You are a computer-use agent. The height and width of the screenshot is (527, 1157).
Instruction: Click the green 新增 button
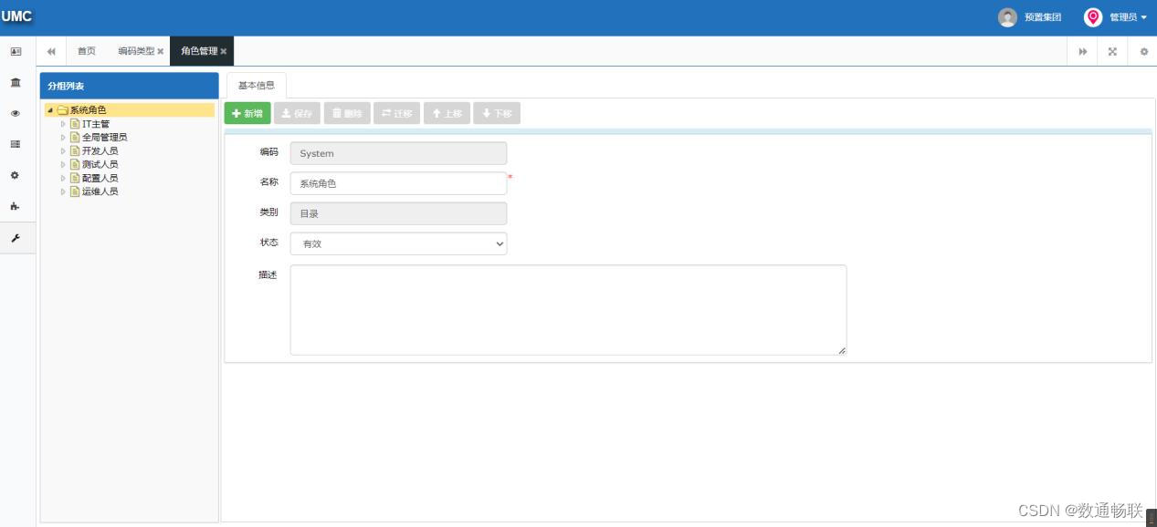click(x=247, y=114)
